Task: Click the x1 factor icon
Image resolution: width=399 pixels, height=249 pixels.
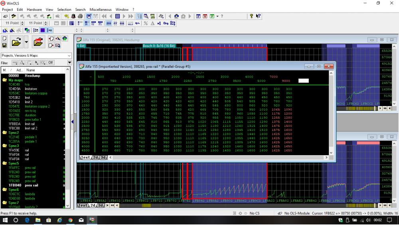Action: tap(159, 23)
